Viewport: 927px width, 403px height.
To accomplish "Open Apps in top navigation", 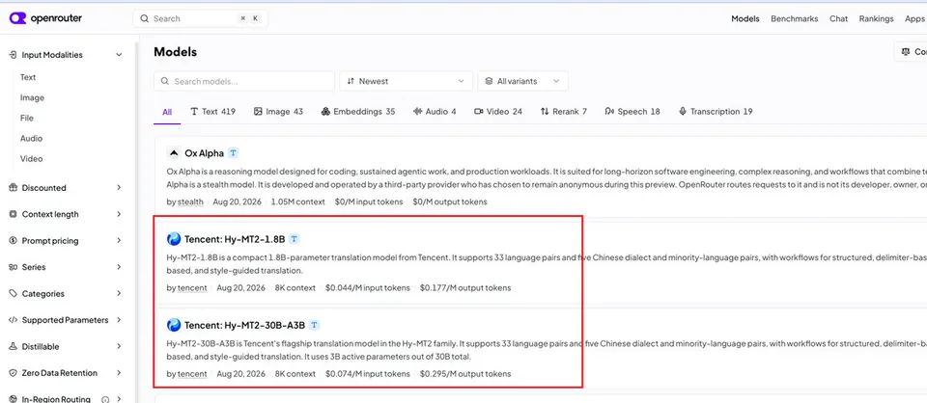I will click(x=914, y=19).
